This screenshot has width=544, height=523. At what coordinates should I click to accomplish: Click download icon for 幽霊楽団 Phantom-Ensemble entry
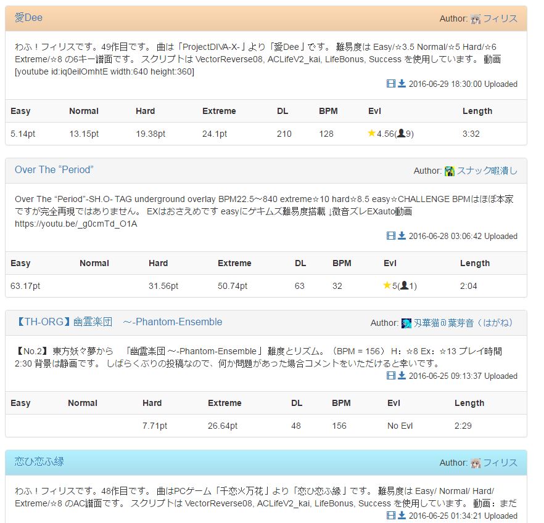pos(402,376)
